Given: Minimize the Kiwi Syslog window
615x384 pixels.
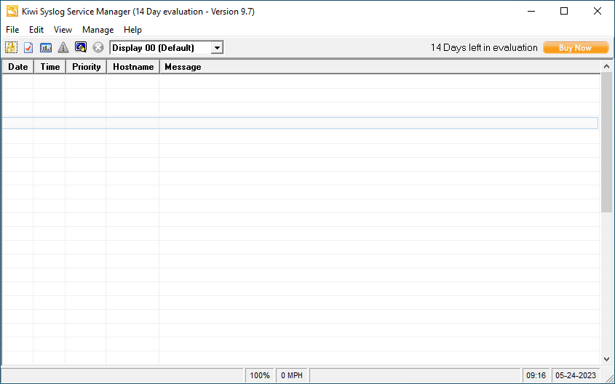Looking at the screenshot, I should (531, 12).
